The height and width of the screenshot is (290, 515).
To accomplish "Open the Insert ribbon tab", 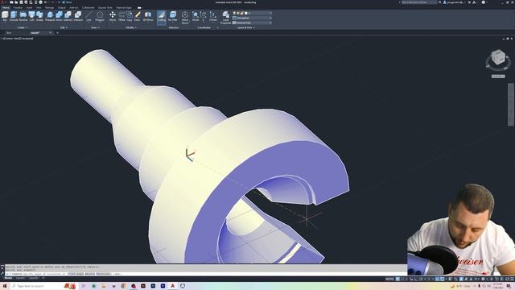I will (x=29, y=7).
